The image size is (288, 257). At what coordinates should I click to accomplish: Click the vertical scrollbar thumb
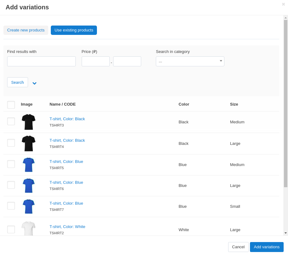(286, 103)
